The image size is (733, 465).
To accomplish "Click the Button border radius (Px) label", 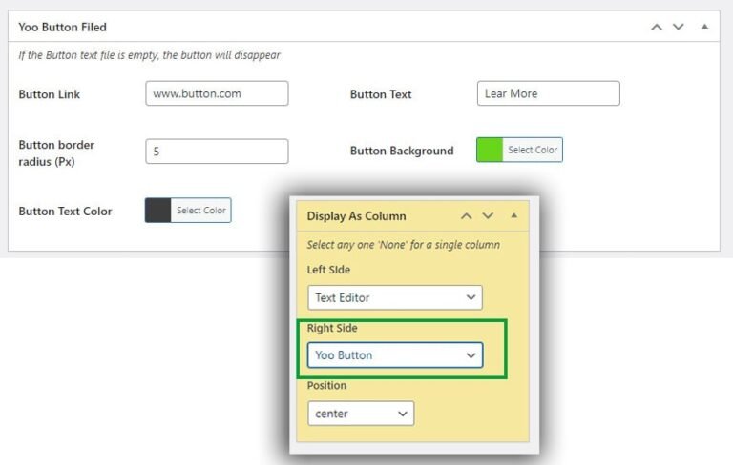I will pyautogui.click(x=56, y=153).
